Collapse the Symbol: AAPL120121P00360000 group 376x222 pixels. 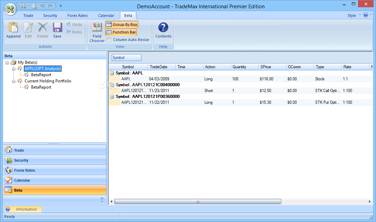[112, 97]
